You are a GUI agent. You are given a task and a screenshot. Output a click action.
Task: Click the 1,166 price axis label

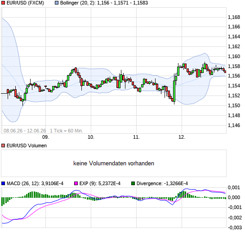pos(234,27)
